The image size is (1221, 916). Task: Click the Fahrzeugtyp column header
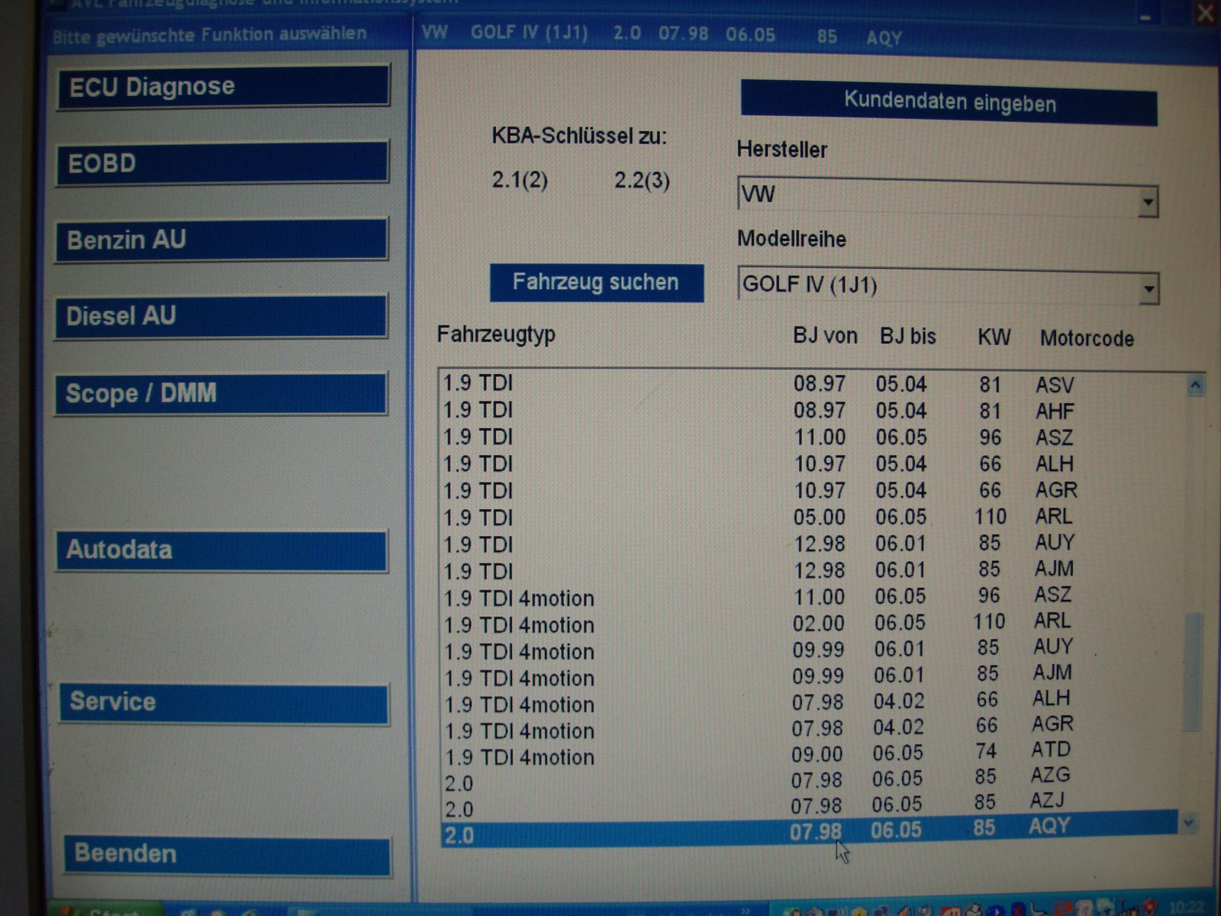[x=496, y=335]
